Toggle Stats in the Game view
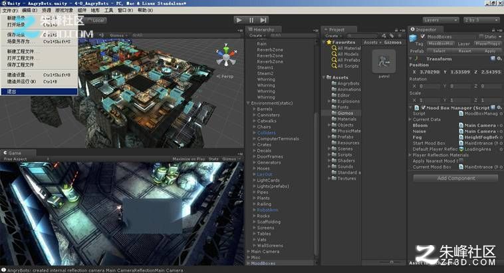 click(x=213, y=158)
